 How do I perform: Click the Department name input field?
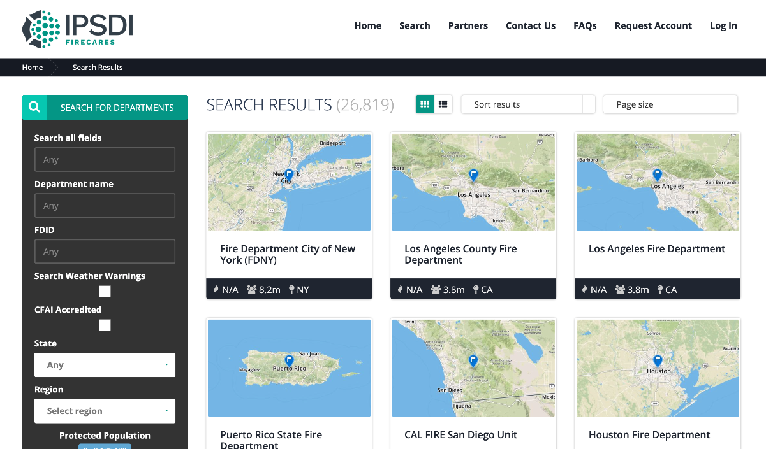pos(105,205)
